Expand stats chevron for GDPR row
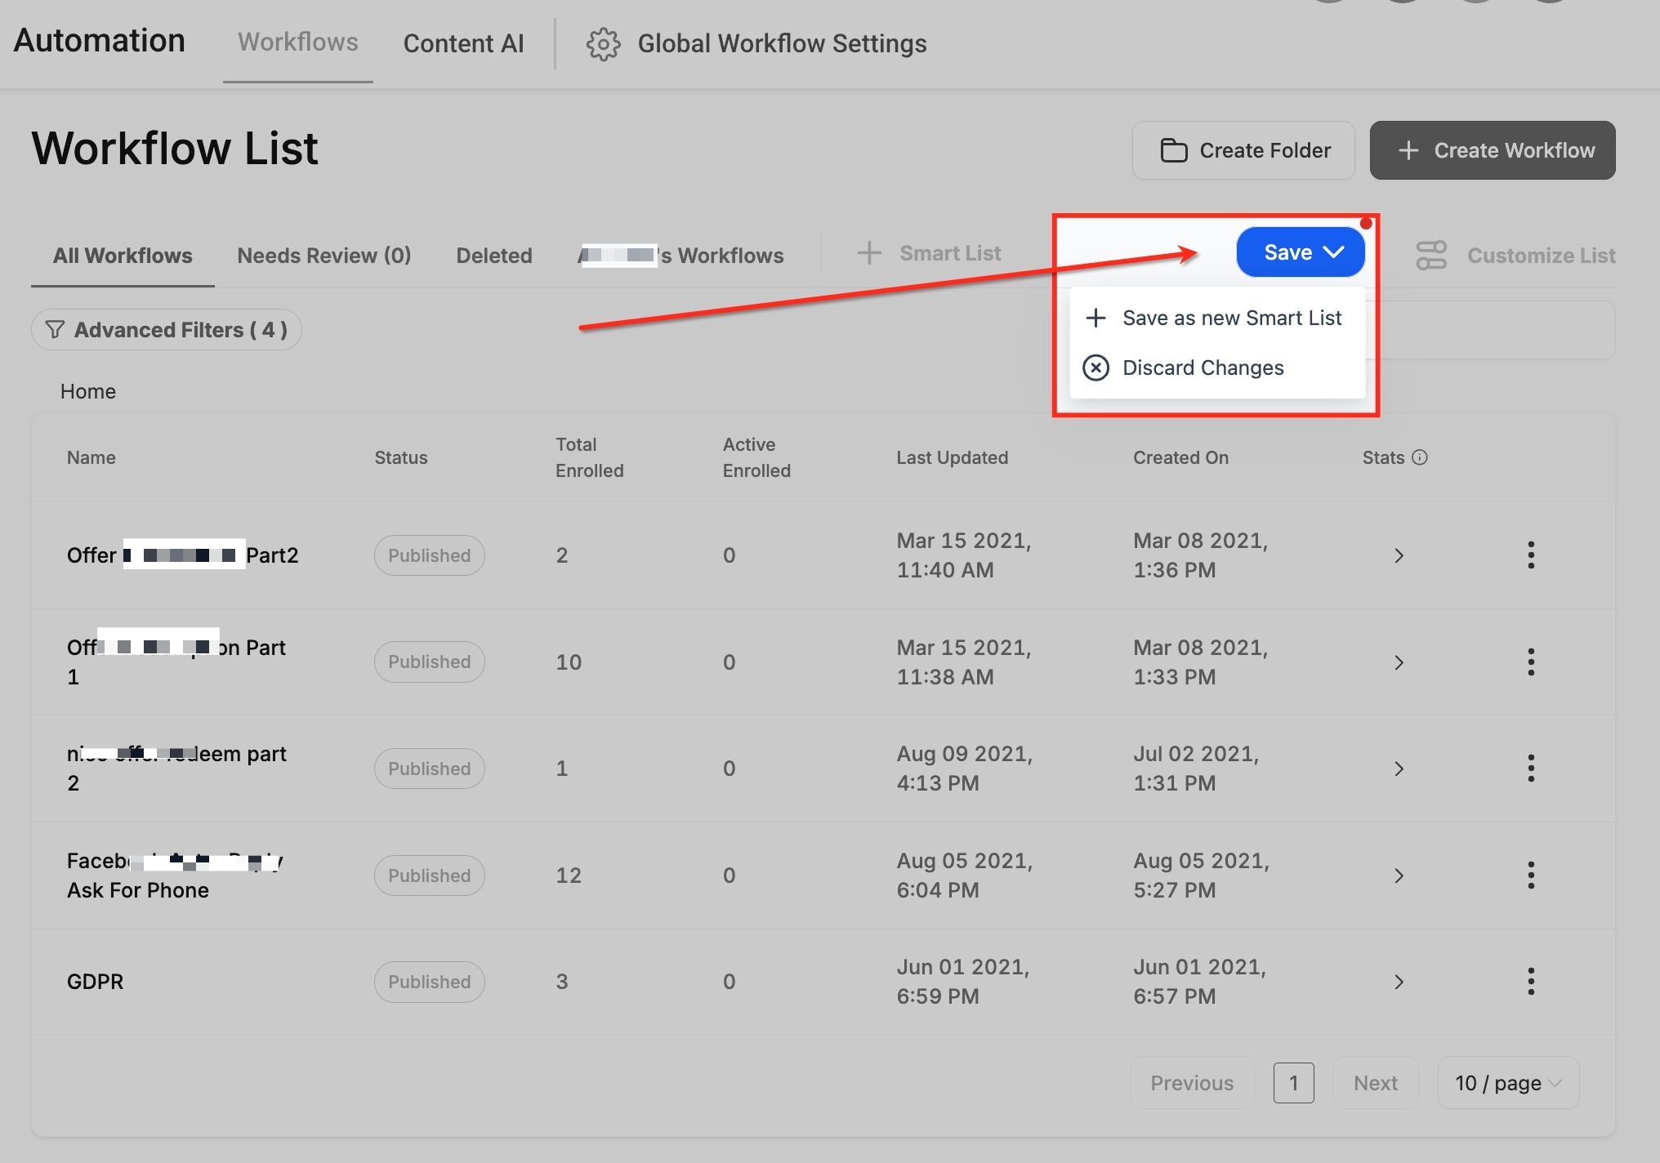The width and height of the screenshot is (1660, 1163). click(1399, 982)
